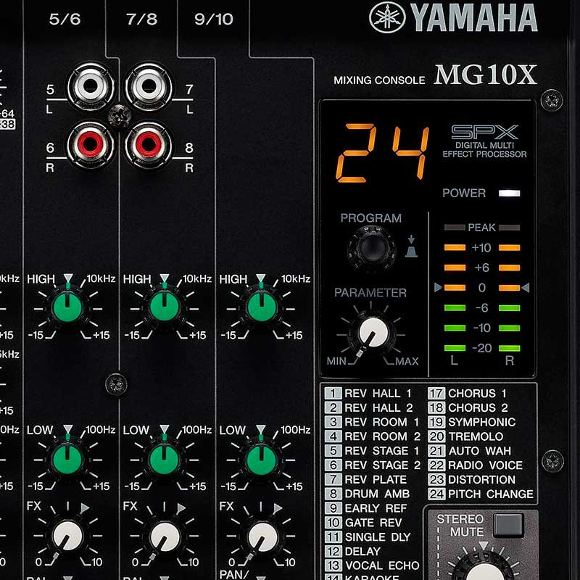Choose program 8 DRUM AMB
This screenshot has height=580, width=580.
coord(368,494)
